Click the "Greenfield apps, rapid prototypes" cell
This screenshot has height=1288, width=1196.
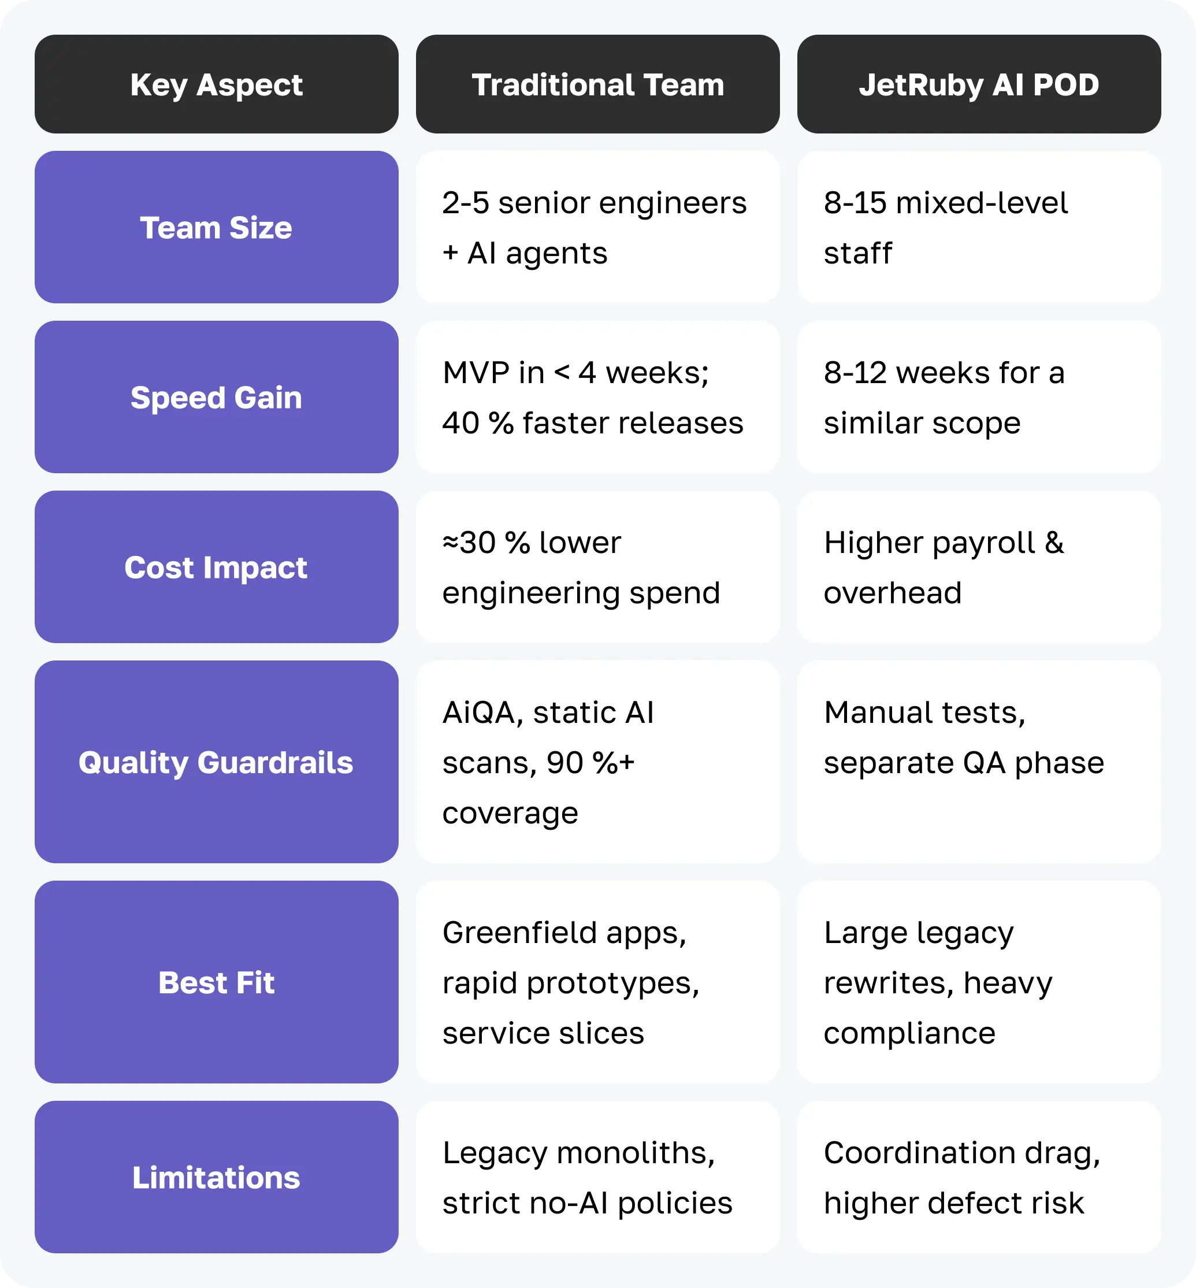(x=597, y=982)
